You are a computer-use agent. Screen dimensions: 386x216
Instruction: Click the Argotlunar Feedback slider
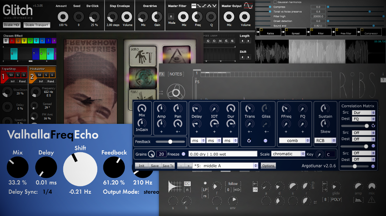click(x=170, y=142)
